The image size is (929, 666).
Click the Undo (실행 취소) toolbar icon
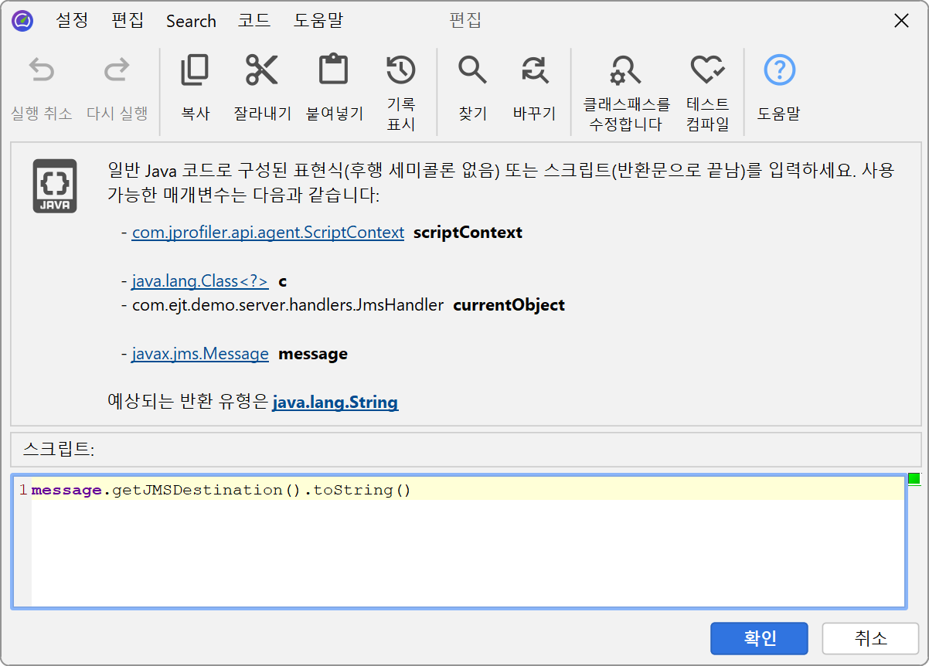click(x=42, y=70)
